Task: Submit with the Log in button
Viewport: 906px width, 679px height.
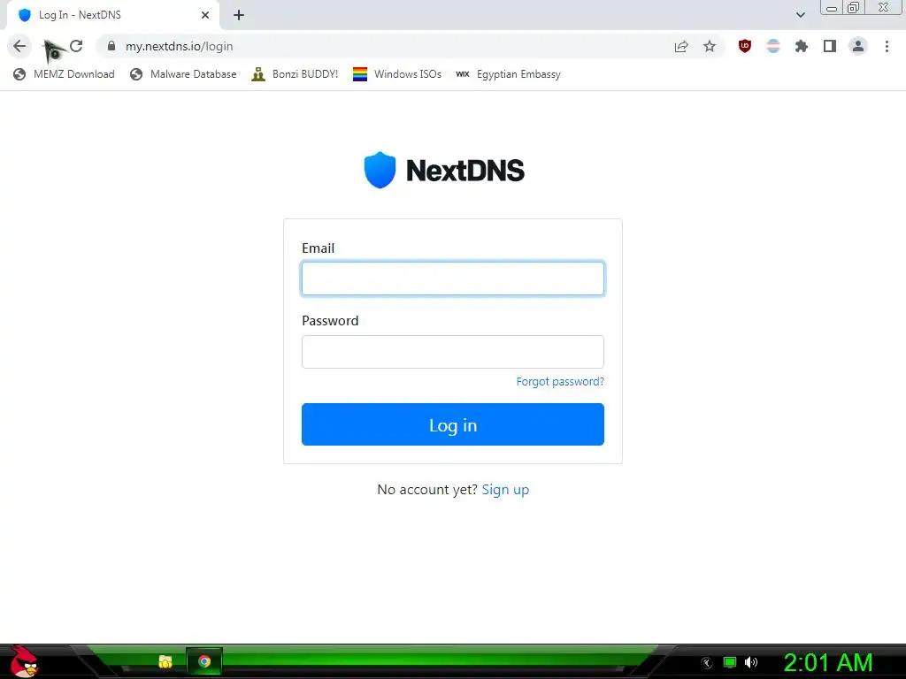Action: pyautogui.click(x=452, y=424)
